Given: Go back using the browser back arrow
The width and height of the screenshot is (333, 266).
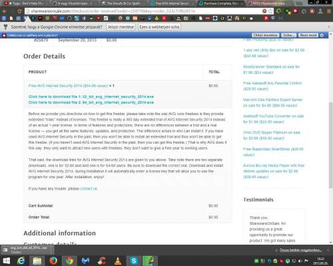Looking at the screenshot, I should click(x=5, y=11).
